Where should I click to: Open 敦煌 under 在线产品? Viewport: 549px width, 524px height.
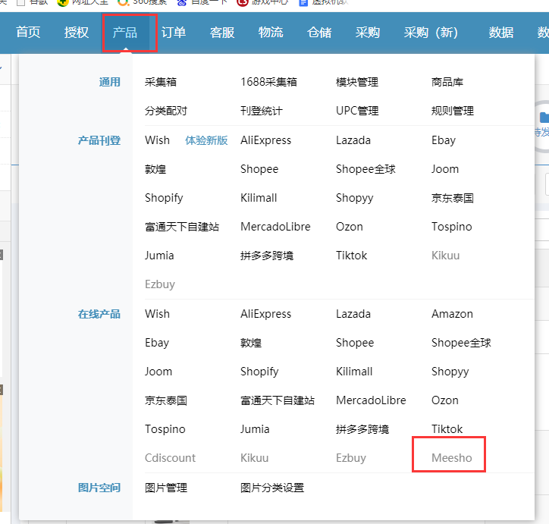pyautogui.click(x=251, y=342)
